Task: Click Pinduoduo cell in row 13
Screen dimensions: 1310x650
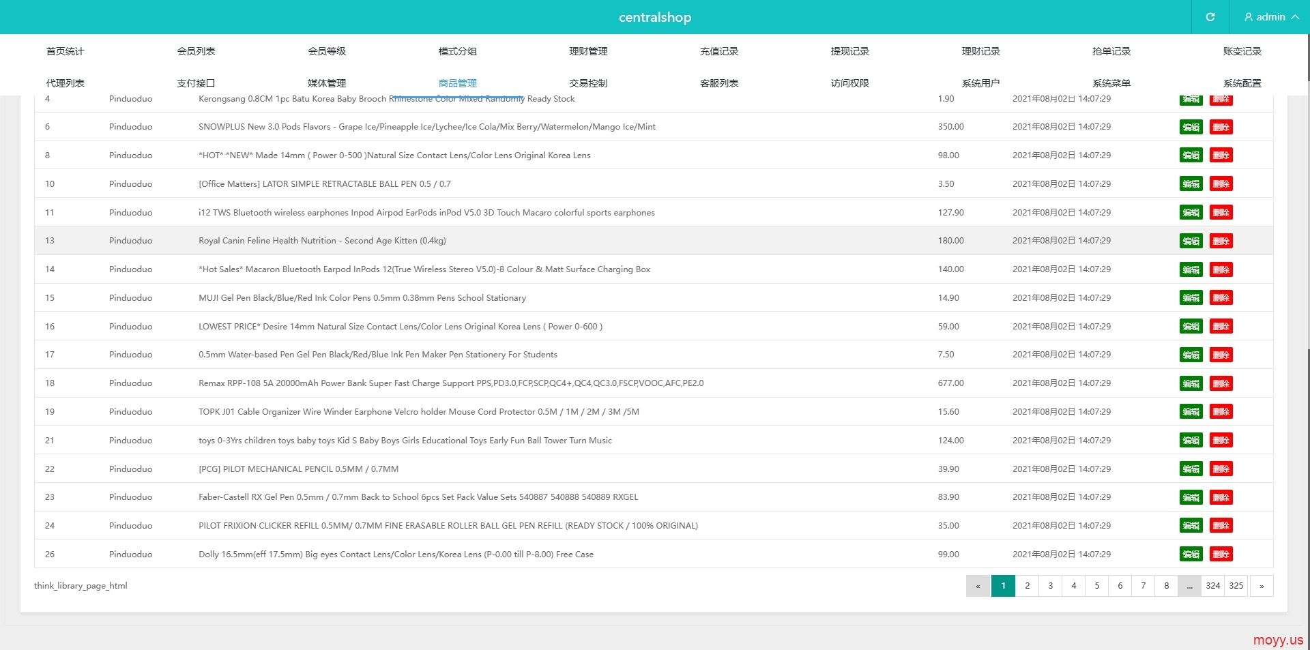Action: click(x=131, y=241)
